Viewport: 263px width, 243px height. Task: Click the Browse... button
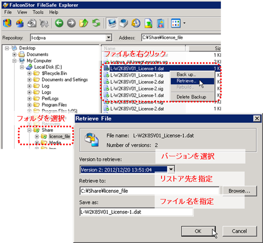240,191
